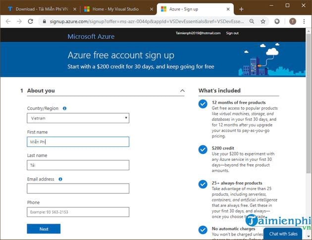Close the Azure - Sign up tab
The height and width of the screenshot is (240, 312).
tap(228, 9)
